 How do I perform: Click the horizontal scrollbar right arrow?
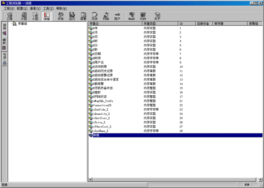point(260,180)
